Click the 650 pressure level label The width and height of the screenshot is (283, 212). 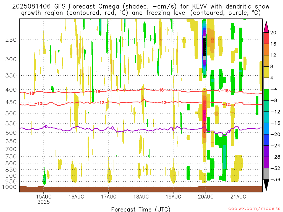pyautogui.click(x=11, y=141)
